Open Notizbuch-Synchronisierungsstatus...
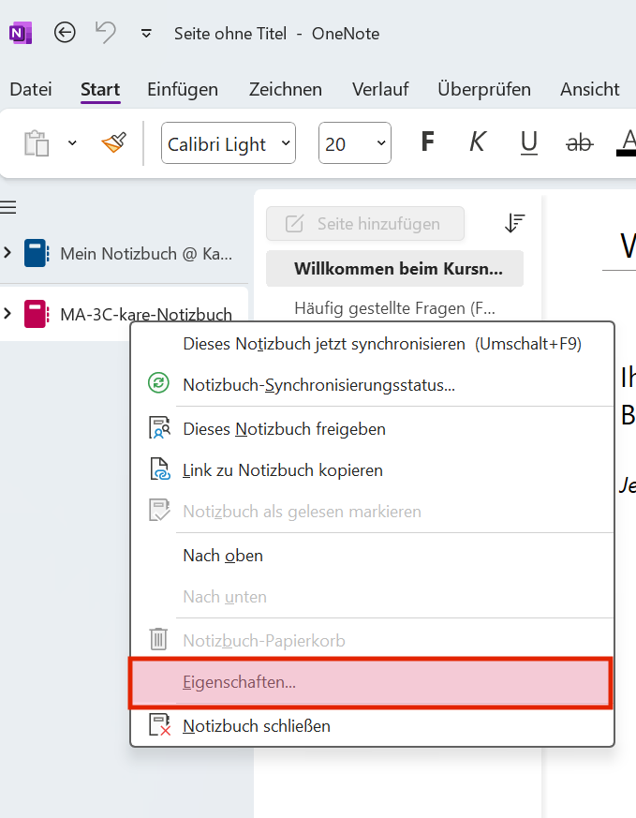Image resolution: width=636 pixels, height=818 pixels. tap(372, 385)
